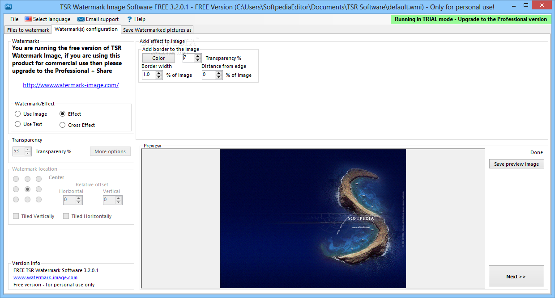Switch to Watermark(s) configuration tab
Screen dimensions: 555x298
coord(86,29)
